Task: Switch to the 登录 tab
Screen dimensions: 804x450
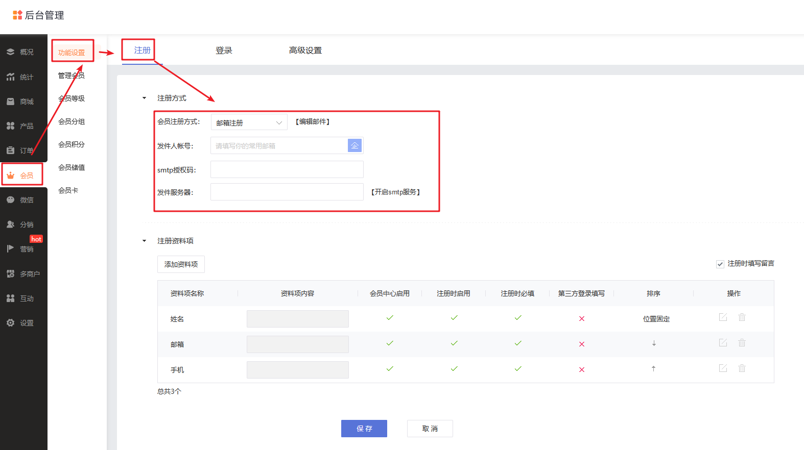Action: 224,51
